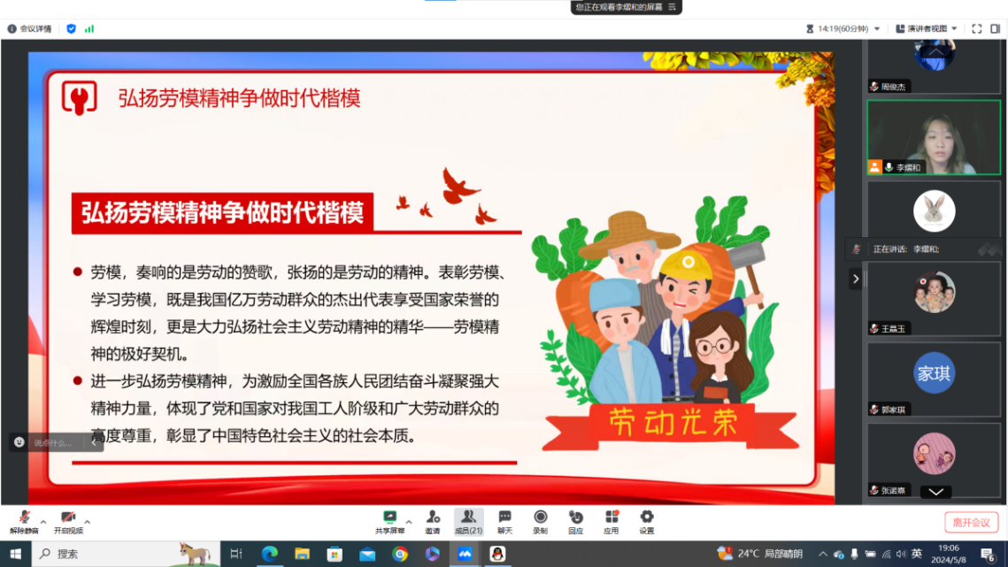Open Meeting Details (会议详情)
The height and width of the screenshot is (567, 1008).
click(29, 28)
